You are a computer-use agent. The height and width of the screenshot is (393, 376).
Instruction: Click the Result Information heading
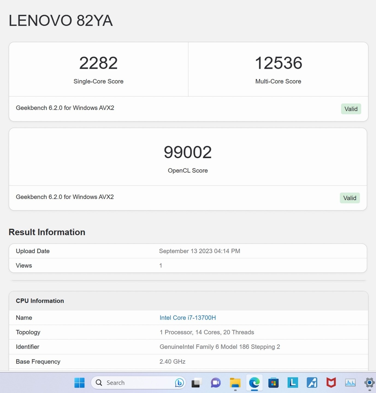pos(47,232)
